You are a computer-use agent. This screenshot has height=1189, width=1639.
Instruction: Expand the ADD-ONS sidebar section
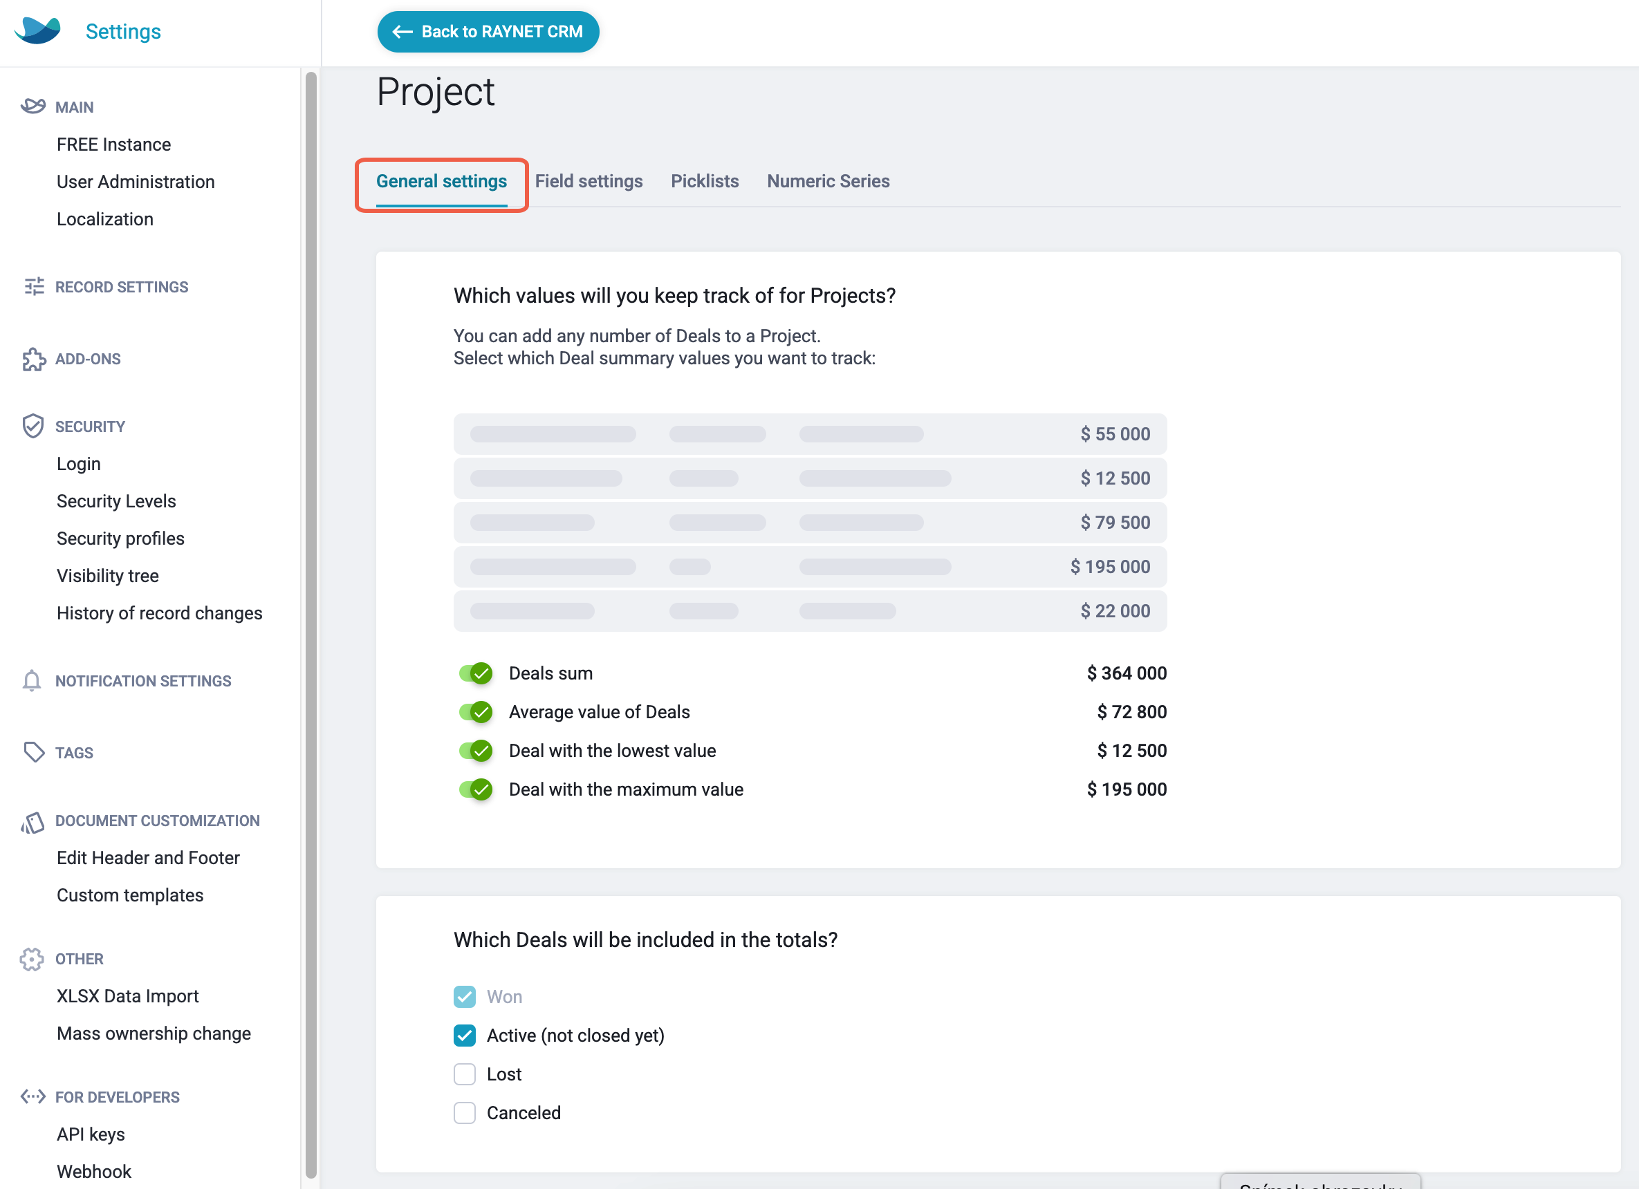coord(88,359)
